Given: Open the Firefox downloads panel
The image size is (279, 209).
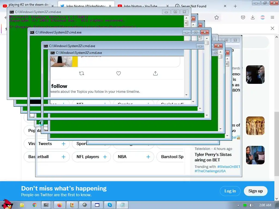Looking at the screenshot, I should [x=253, y=17].
